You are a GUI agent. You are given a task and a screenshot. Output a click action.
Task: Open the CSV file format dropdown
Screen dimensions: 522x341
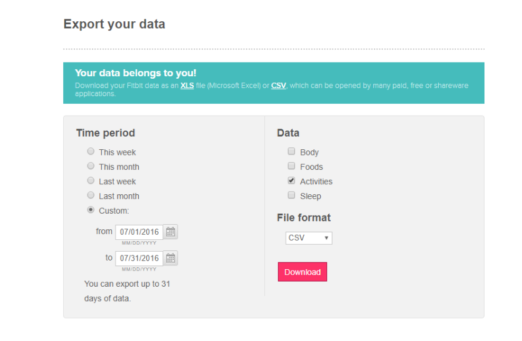pyautogui.click(x=309, y=238)
